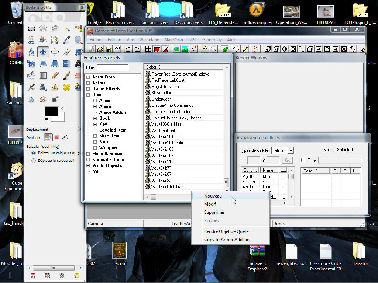378x283 pixels.
Task: Click the Redo arrow in GECK toolbar
Action: click(x=137, y=49)
